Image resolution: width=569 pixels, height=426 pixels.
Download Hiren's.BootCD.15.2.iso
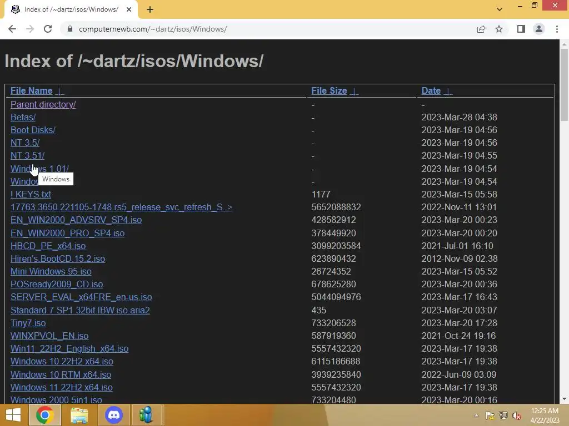point(58,258)
